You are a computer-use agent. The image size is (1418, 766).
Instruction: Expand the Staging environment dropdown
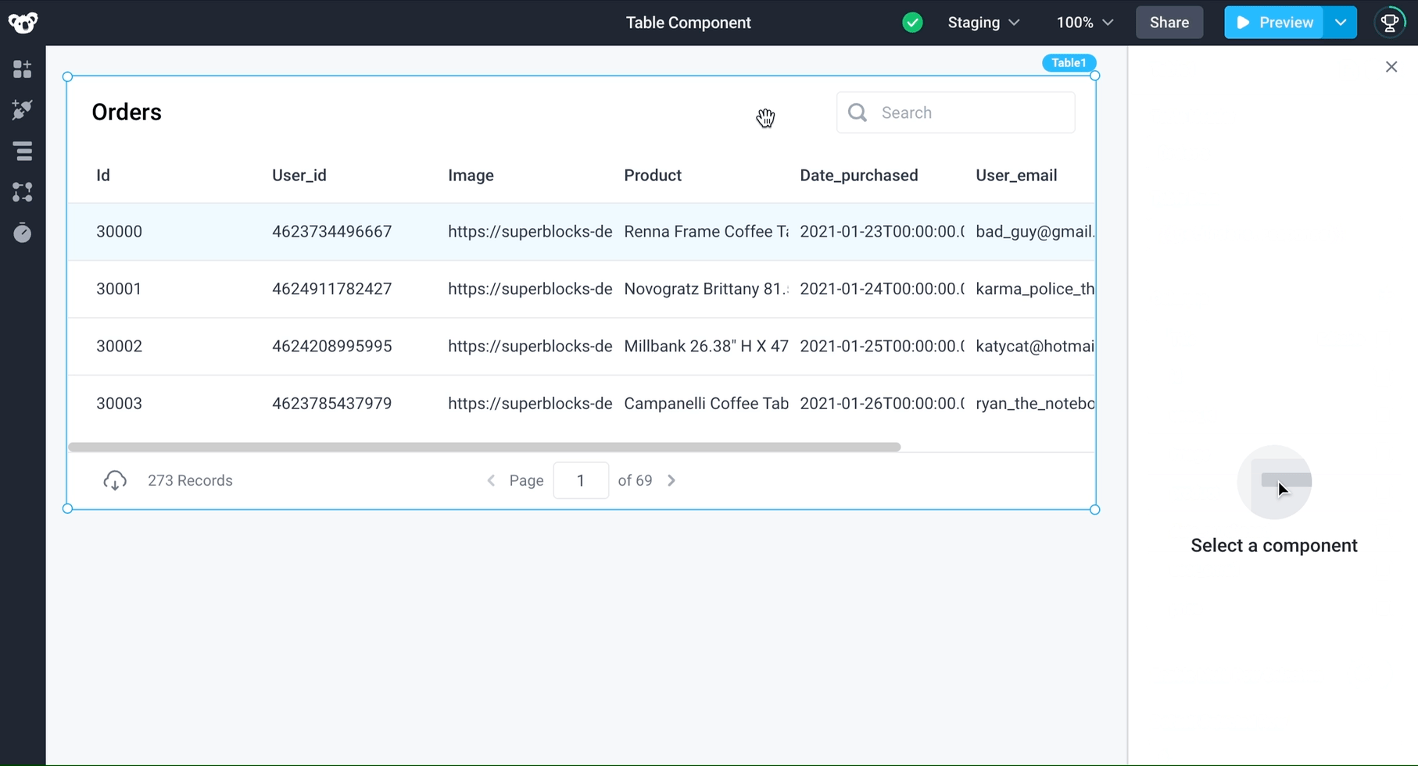(x=983, y=23)
